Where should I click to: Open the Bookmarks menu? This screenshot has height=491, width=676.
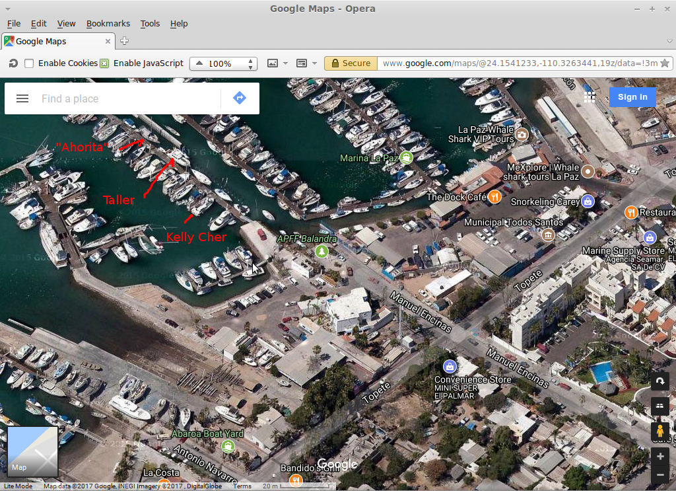click(x=108, y=23)
